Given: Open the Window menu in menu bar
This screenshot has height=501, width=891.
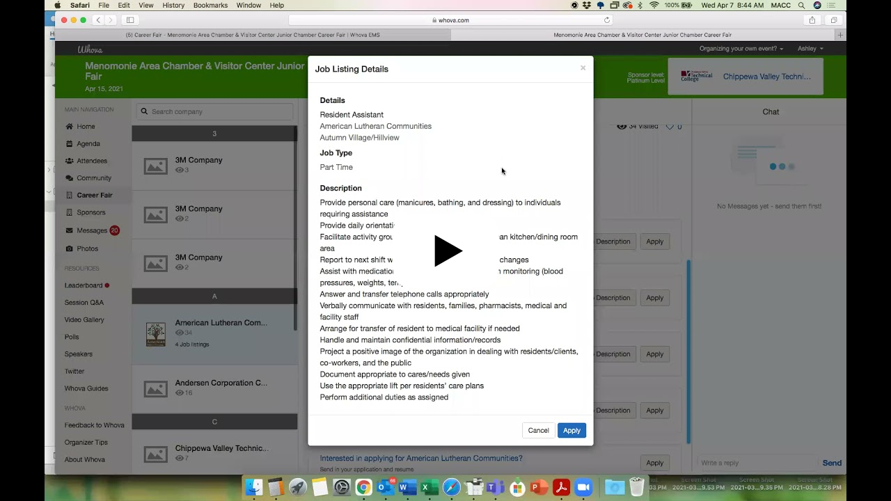Looking at the screenshot, I should 249,6.
